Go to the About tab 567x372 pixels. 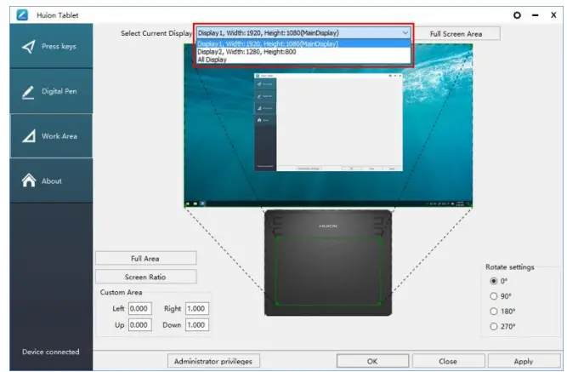coord(51,180)
